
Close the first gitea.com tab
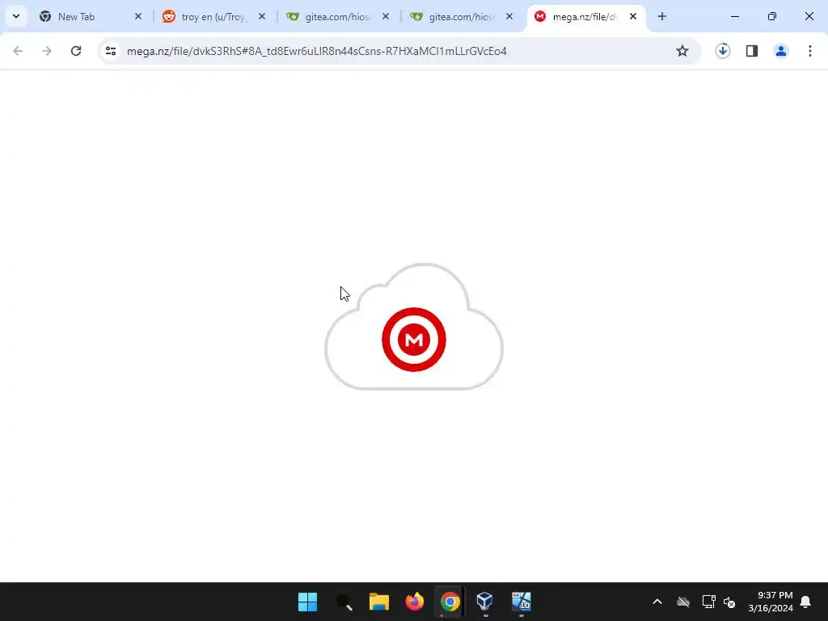point(386,17)
